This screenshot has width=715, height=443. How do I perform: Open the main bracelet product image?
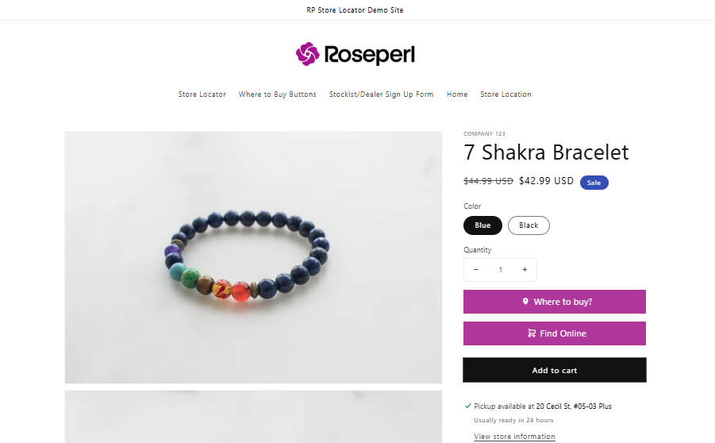pos(253,257)
